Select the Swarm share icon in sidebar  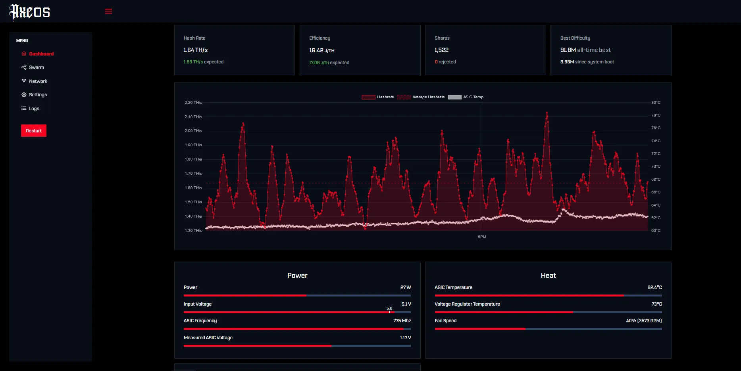(x=24, y=67)
